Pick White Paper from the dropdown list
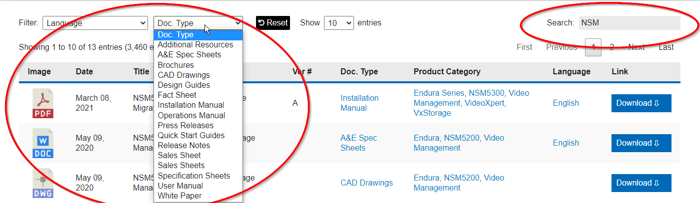Viewport: 700px width, 203px height. point(179,196)
